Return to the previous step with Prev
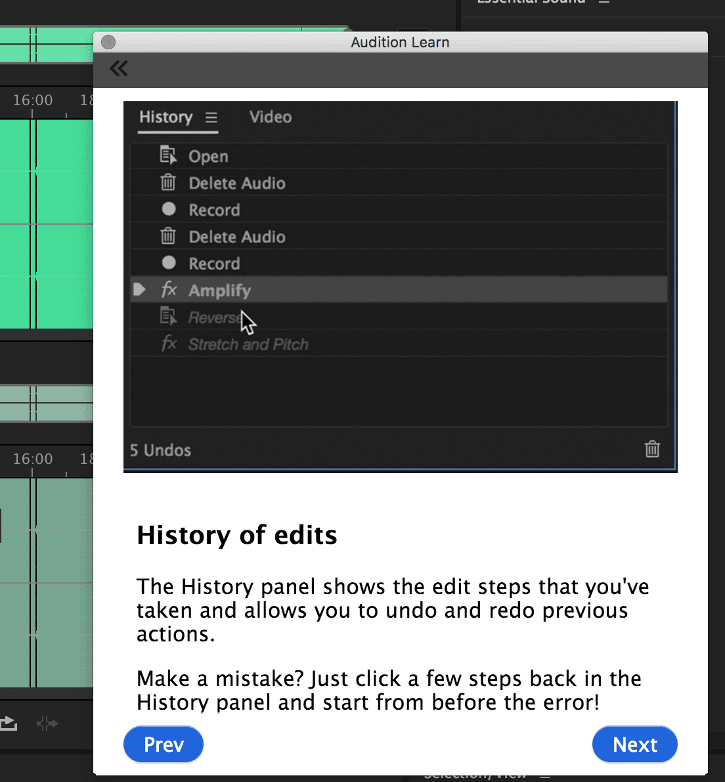Viewport: 725px width, 782px height. (164, 744)
